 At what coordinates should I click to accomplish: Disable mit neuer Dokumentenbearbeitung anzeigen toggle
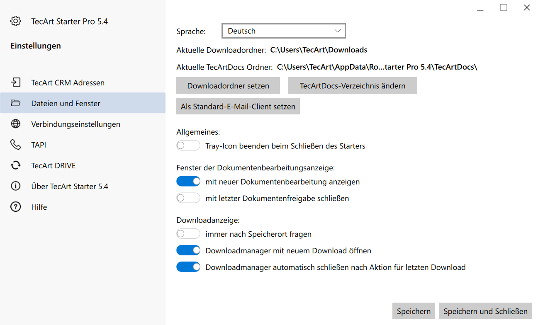(x=188, y=182)
